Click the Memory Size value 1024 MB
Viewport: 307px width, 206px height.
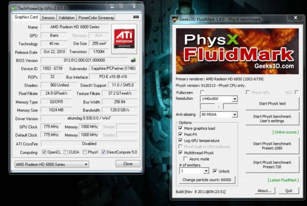pyautogui.click(x=56, y=110)
